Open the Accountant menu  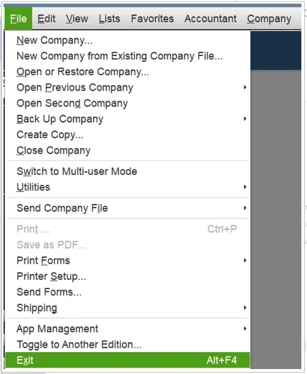click(x=211, y=18)
